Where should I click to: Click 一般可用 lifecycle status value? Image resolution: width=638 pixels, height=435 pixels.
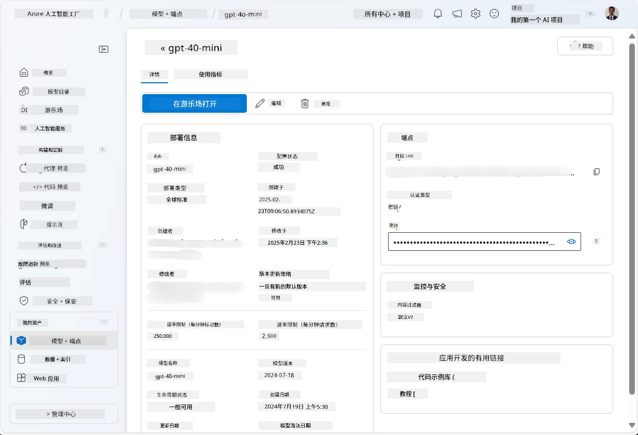point(181,407)
